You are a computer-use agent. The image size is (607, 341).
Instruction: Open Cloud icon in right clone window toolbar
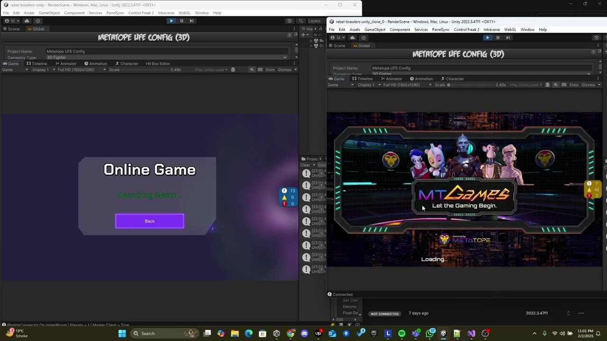pyautogui.click(x=352, y=37)
